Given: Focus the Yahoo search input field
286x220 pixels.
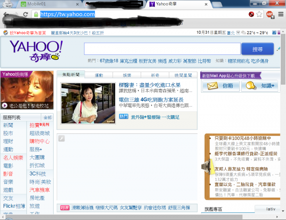Looking at the screenshot, I should [162, 49].
